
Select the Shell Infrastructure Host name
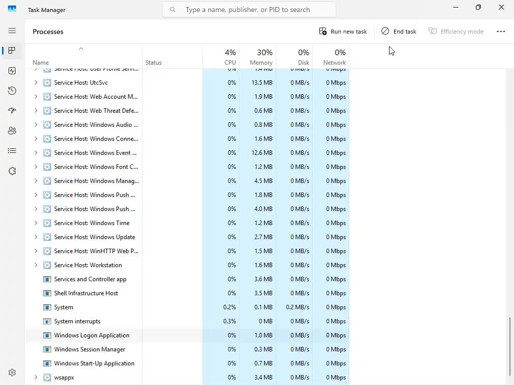86,293
